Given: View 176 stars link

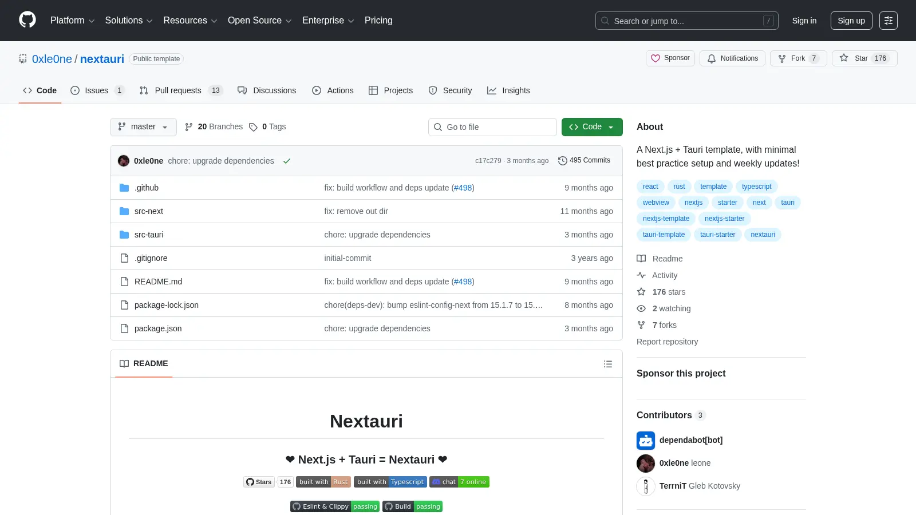Looking at the screenshot, I should [x=661, y=292].
